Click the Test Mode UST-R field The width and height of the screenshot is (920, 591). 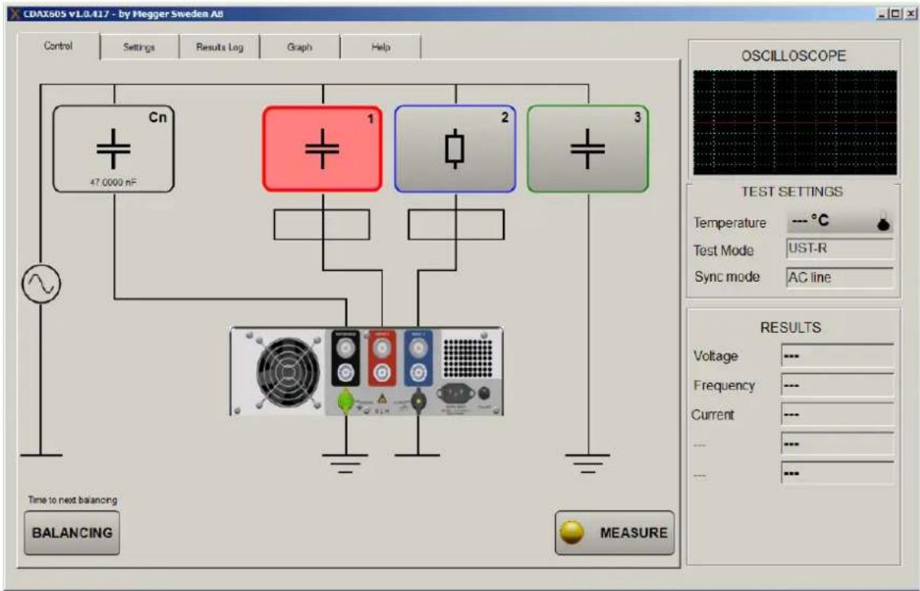click(839, 249)
